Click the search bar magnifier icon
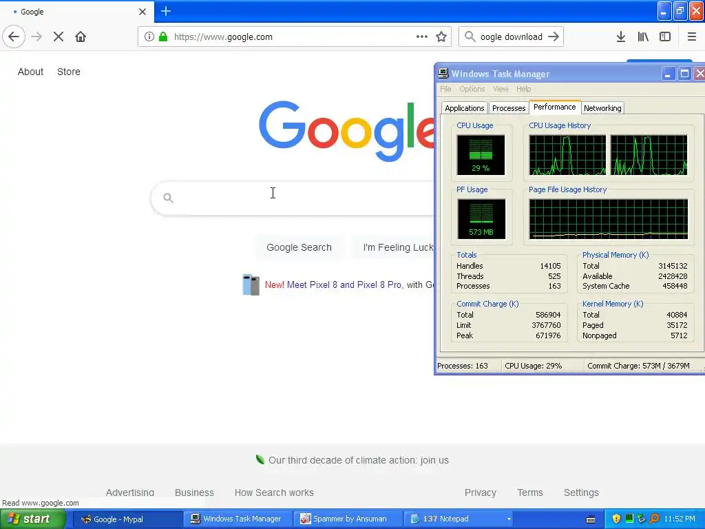Image resolution: width=705 pixels, height=529 pixels. pos(470,37)
